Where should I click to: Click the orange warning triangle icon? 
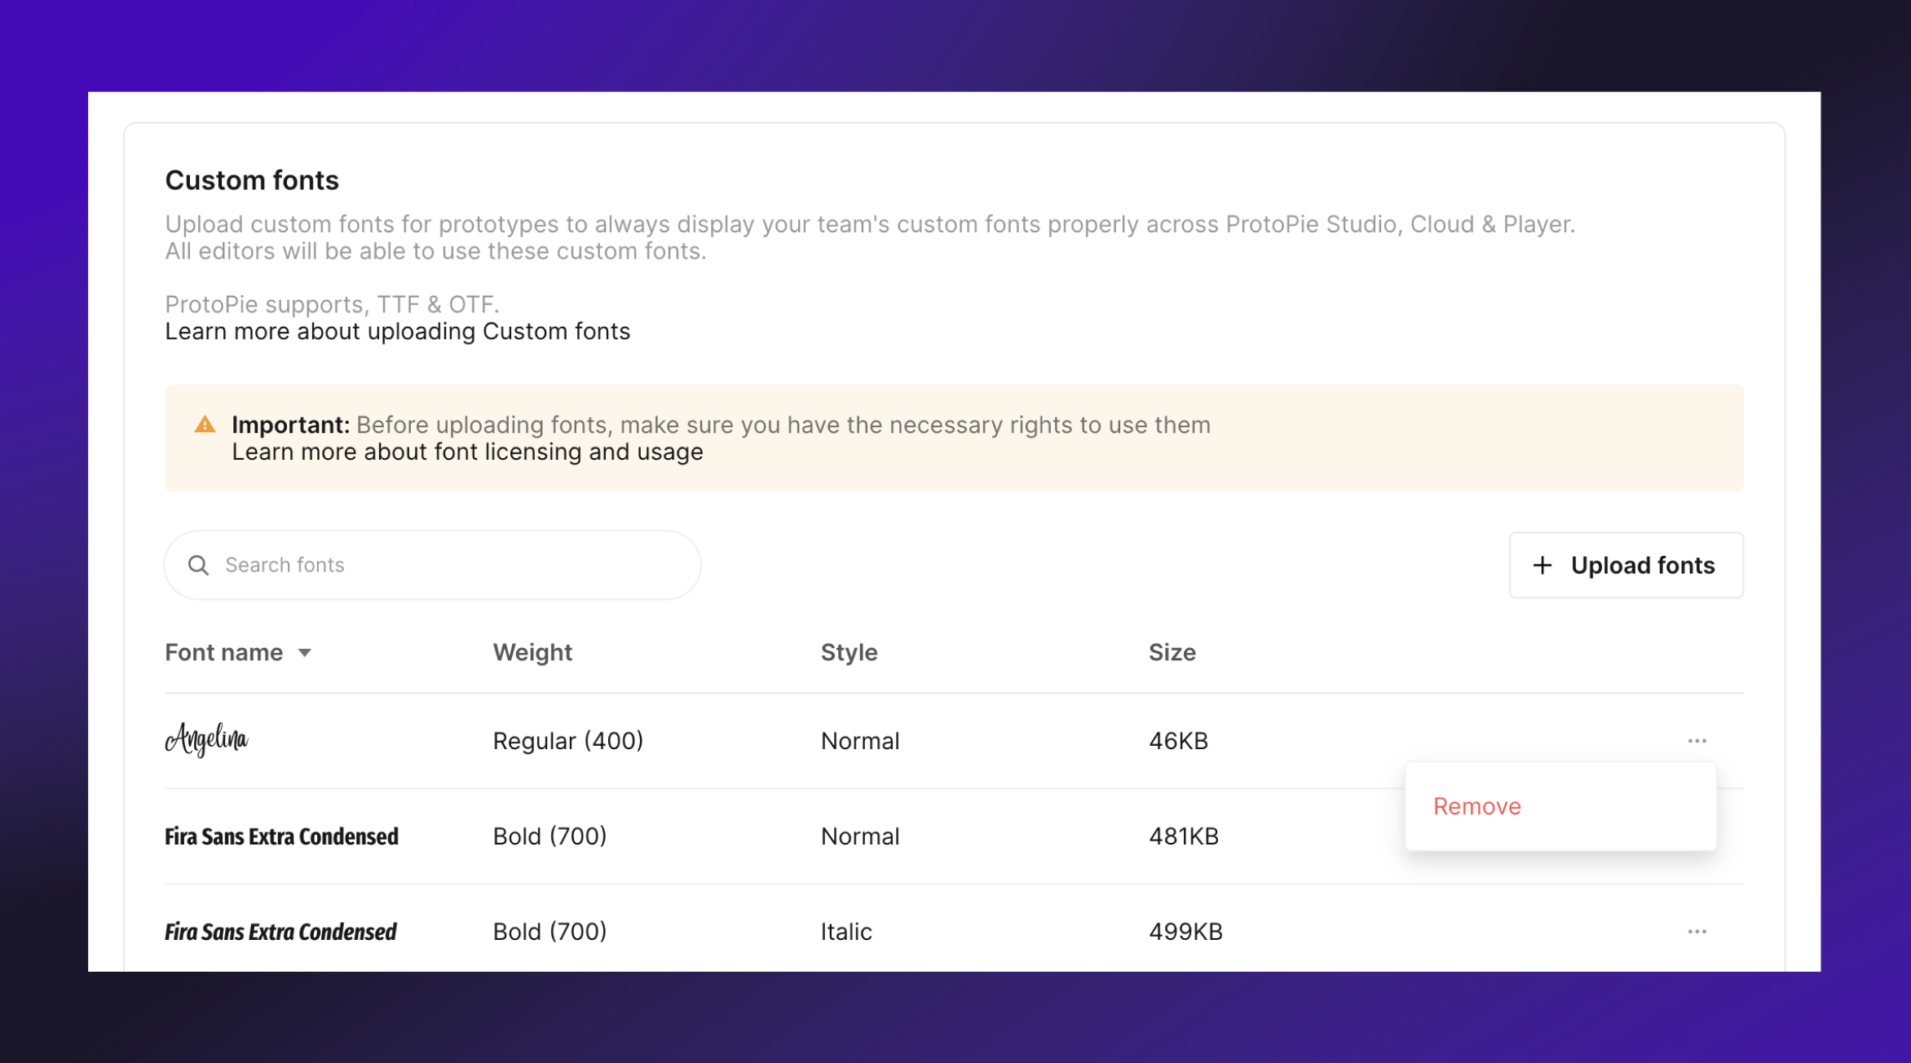[205, 425]
